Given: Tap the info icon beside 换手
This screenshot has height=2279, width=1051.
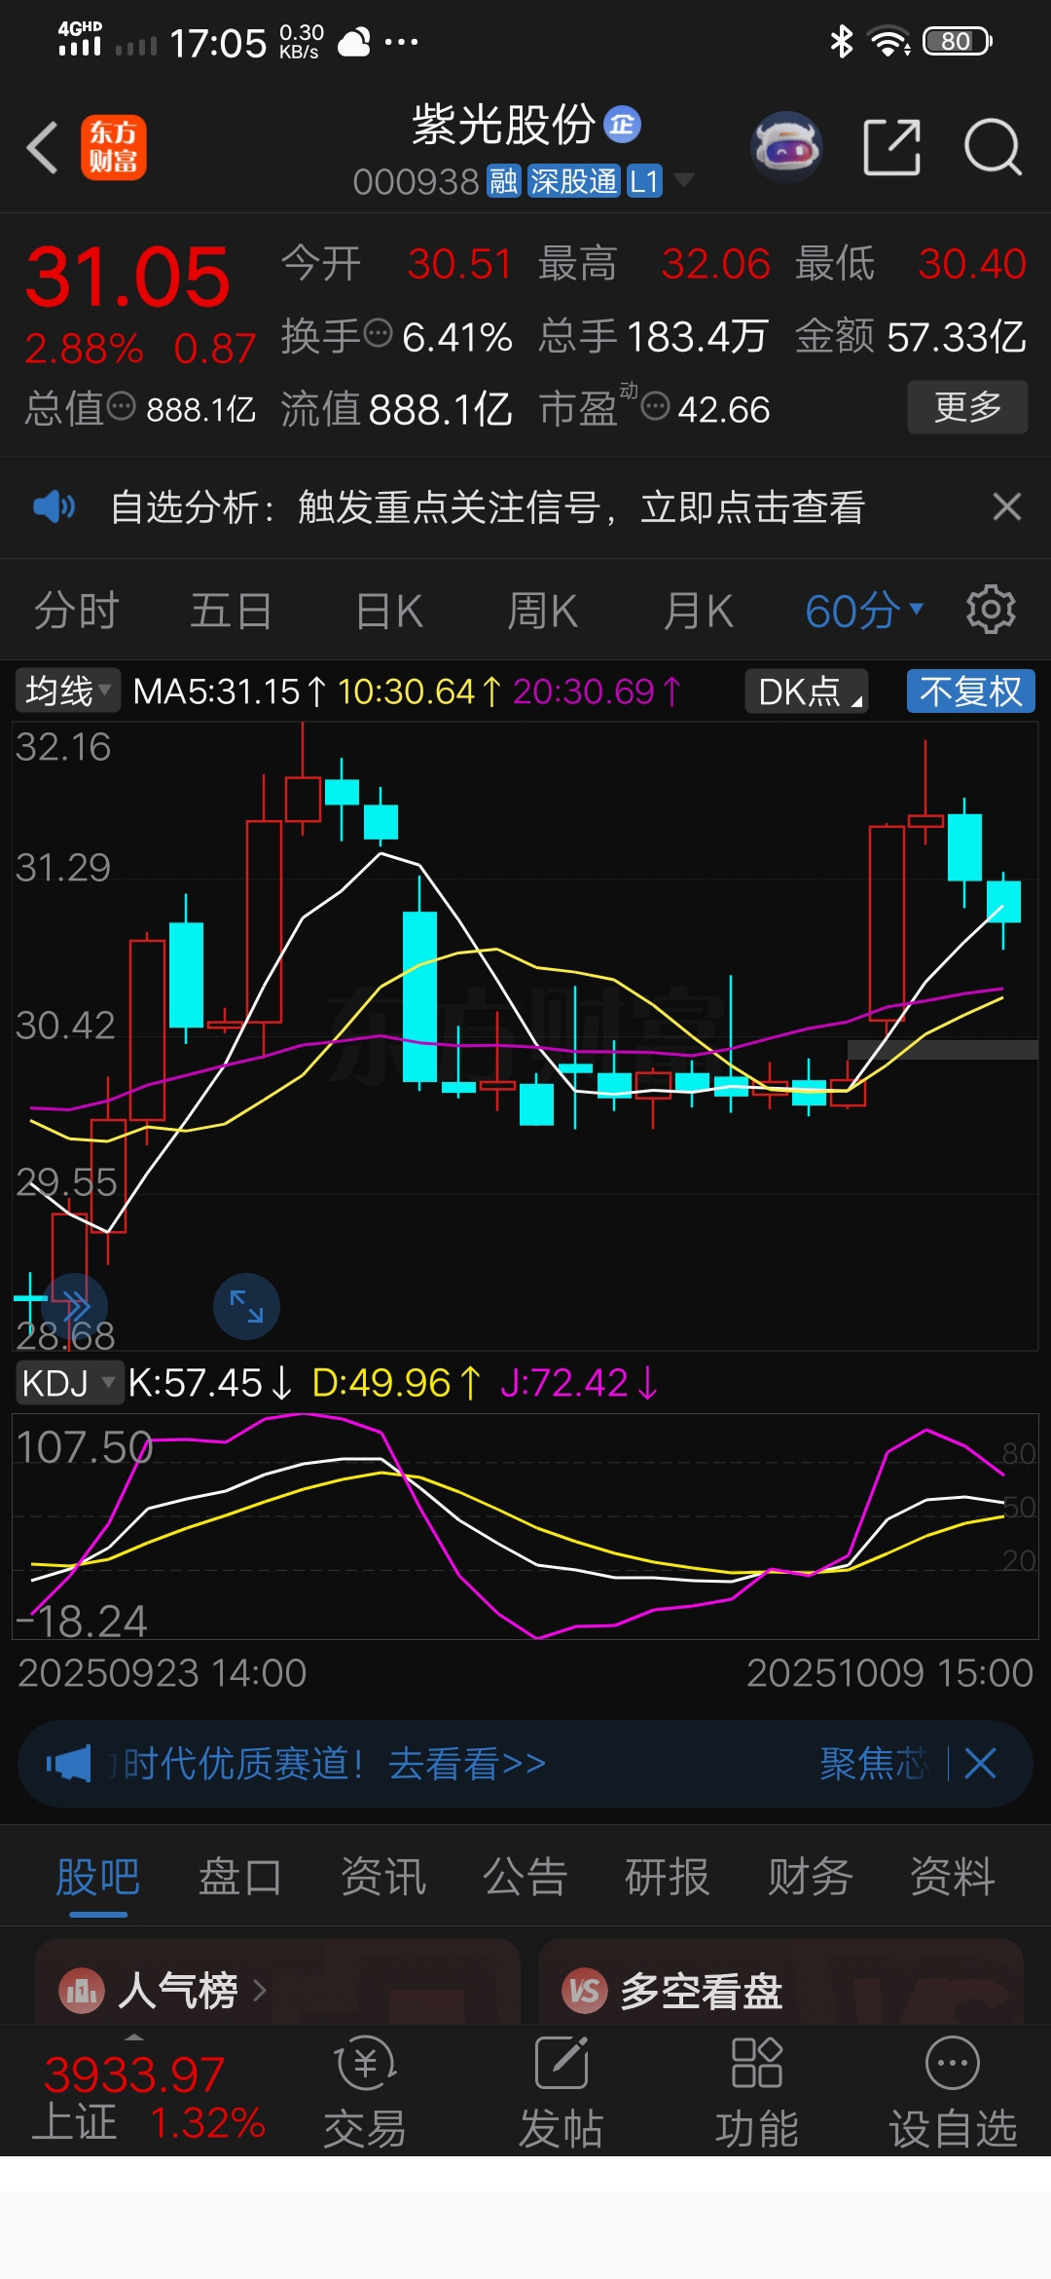Looking at the screenshot, I should pyautogui.click(x=378, y=334).
